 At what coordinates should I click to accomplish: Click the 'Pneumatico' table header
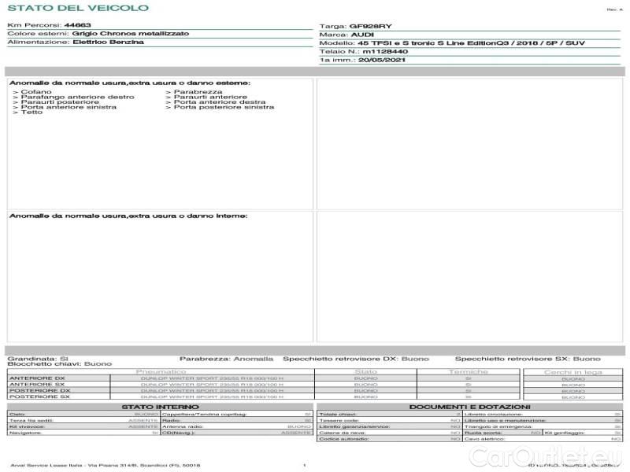(161, 372)
